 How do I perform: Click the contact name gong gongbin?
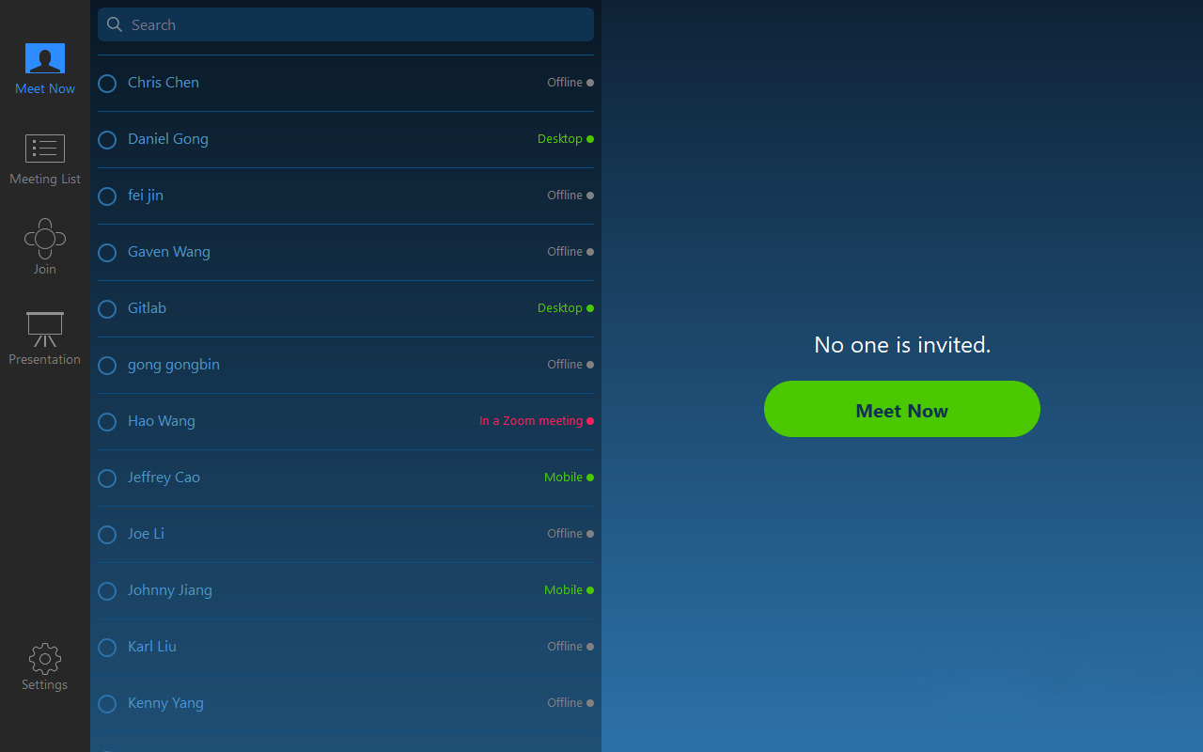click(x=174, y=365)
